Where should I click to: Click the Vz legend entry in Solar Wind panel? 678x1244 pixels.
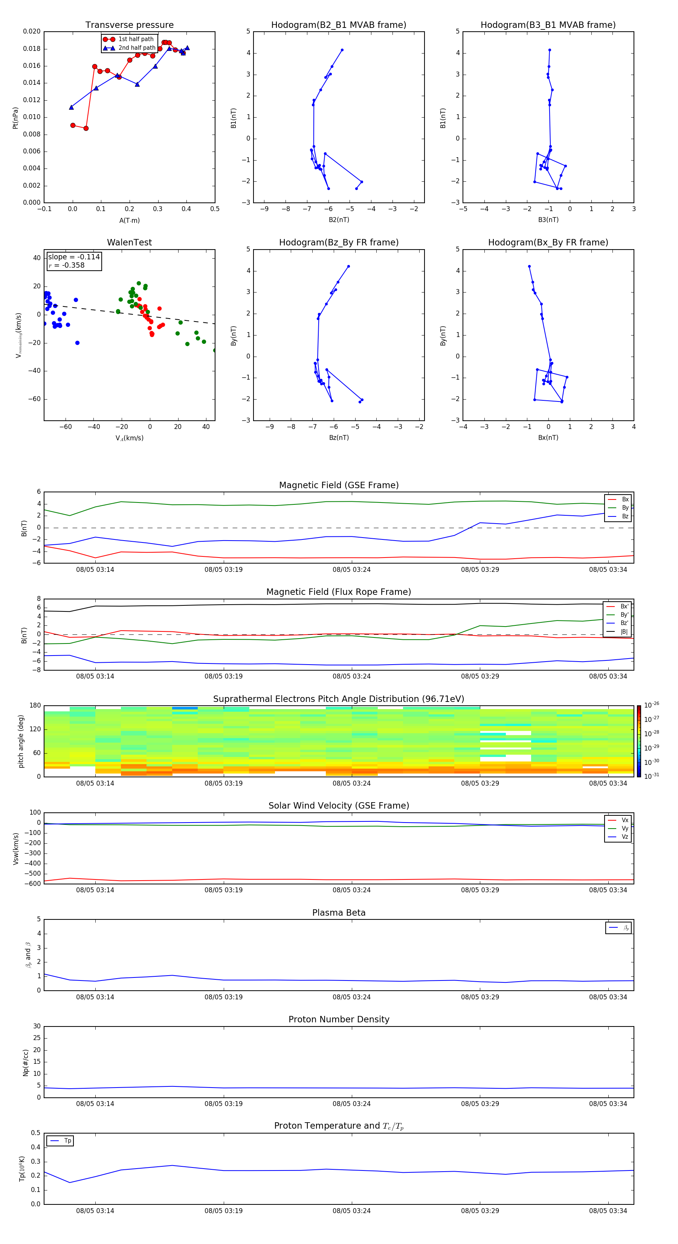click(x=618, y=837)
